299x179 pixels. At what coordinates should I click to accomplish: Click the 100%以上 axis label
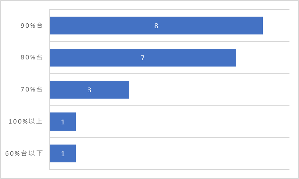pos(25,121)
